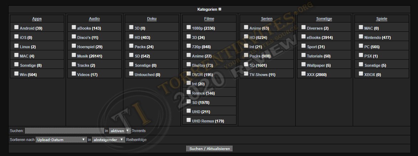
Task: Tick the Doku Untouched checkbox
Action: click(x=131, y=74)
